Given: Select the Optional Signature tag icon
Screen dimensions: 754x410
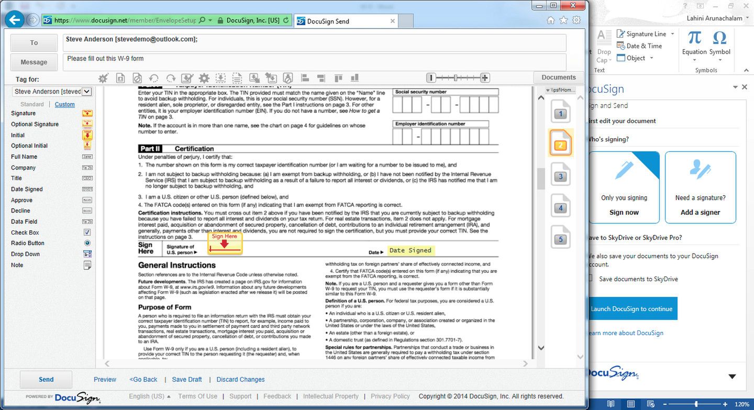Looking at the screenshot, I should pos(87,124).
